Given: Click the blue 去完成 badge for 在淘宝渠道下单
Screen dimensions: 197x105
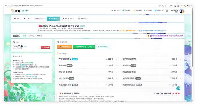Looking at the screenshot, I should pos(75,59).
